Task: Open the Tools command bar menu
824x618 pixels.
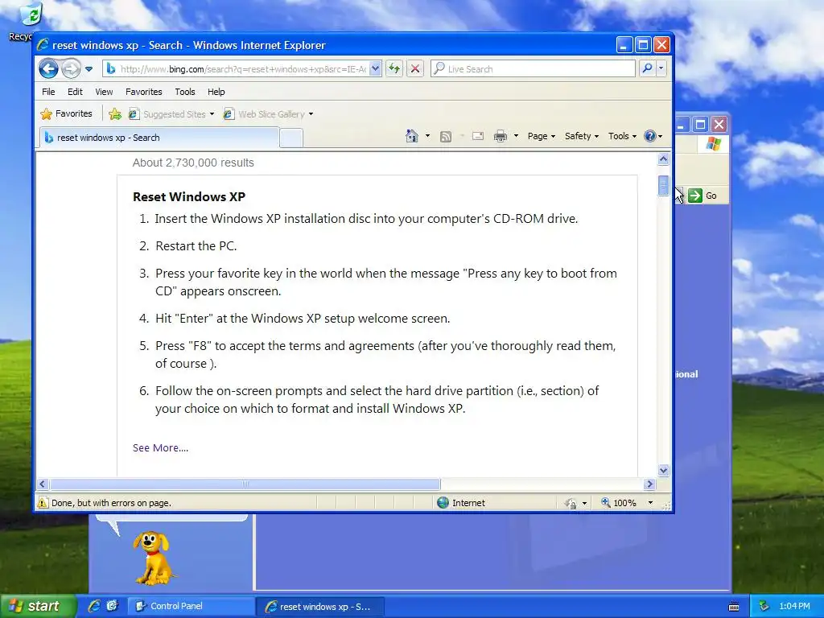Action: [x=622, y=136]
